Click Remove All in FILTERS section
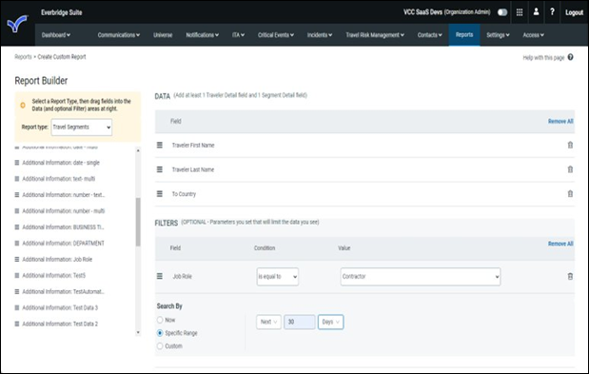 coord(560,244)
